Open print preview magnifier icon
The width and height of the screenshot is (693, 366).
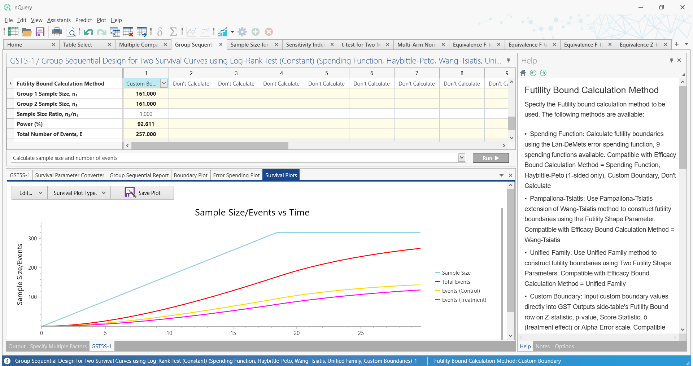point(71,32)
